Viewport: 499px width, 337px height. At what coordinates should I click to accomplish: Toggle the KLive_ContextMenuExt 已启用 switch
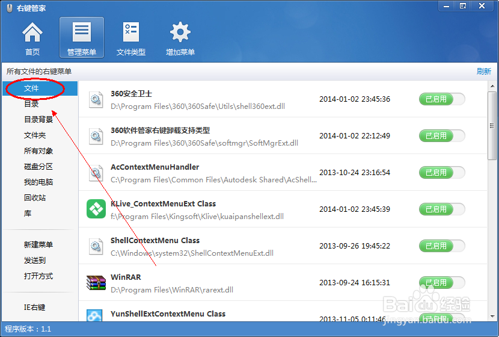coord(442,209)
